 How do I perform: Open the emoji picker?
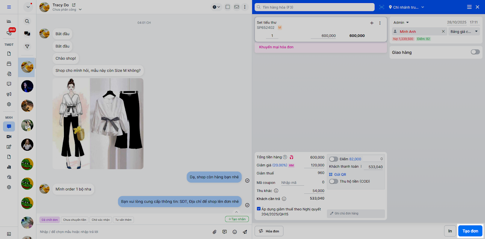pyautogui.click(x=235, y=232)
